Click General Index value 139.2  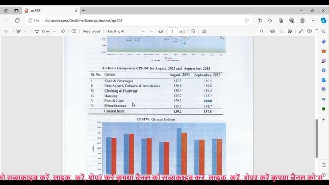(x=177, y=112)
